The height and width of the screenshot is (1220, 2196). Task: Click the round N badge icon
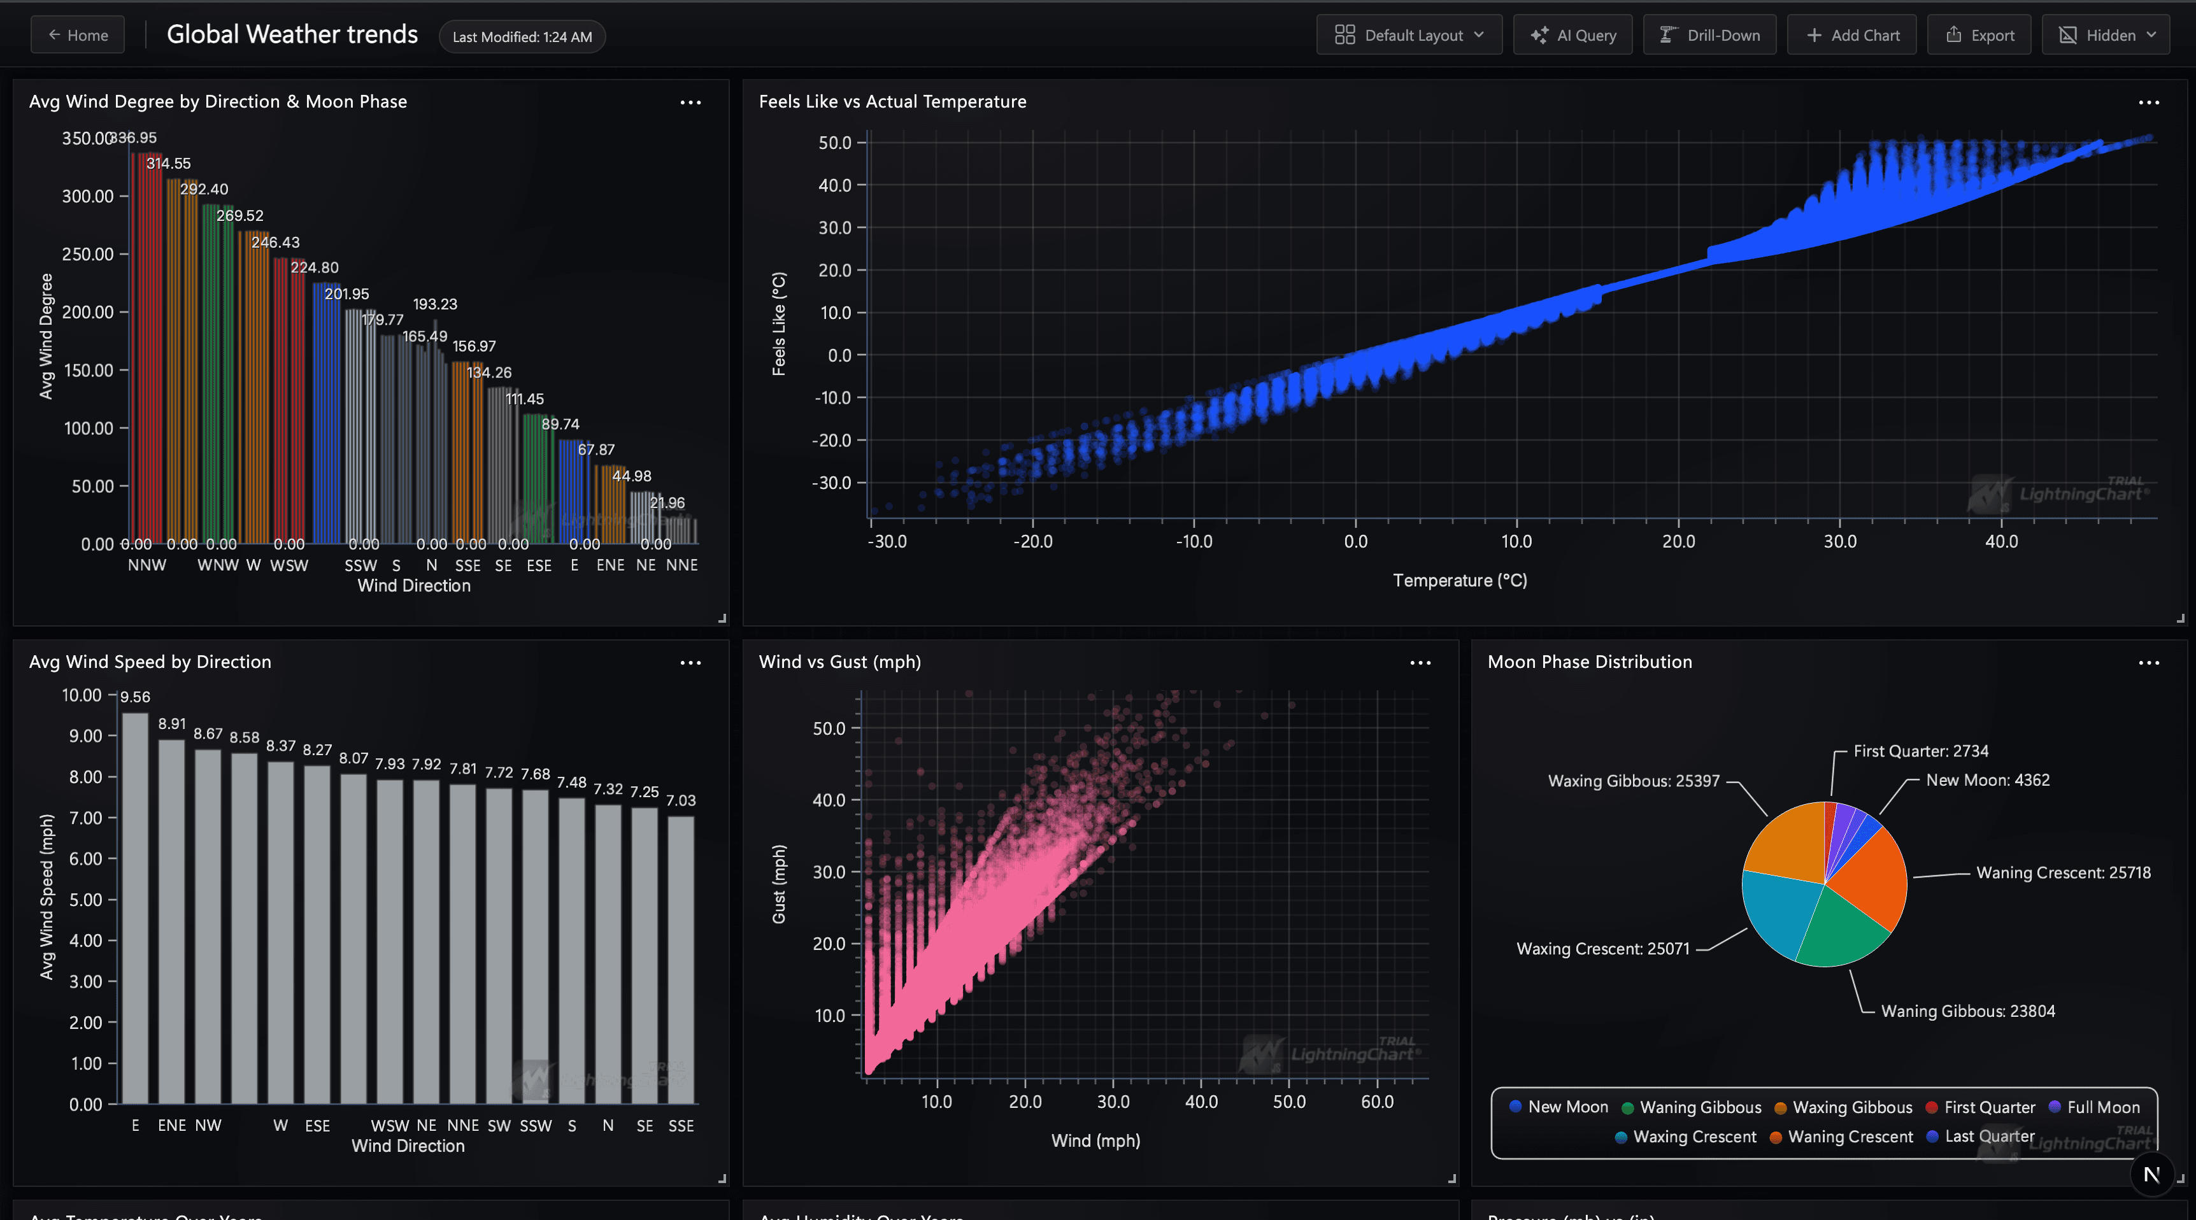[x=2151, y=1175]
